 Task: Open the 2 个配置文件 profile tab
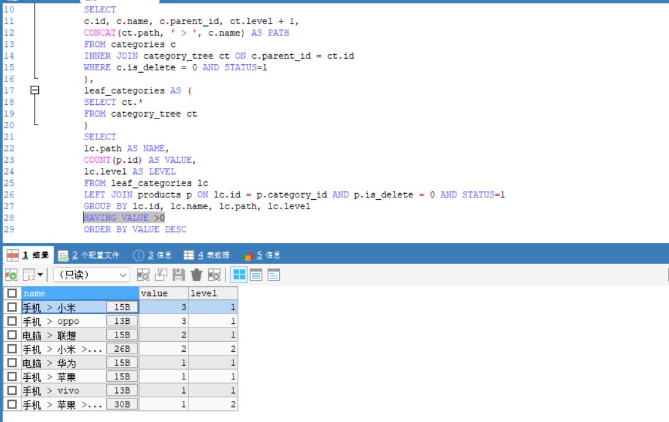89,255
